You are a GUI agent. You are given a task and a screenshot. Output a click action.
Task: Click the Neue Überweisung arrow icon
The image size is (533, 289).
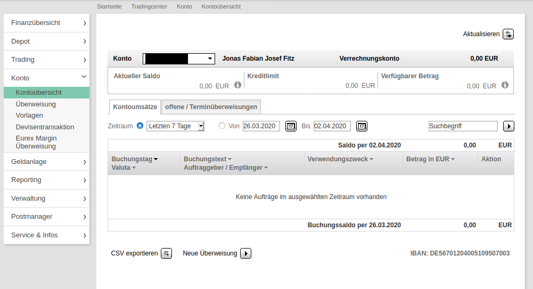click(245, 253)
